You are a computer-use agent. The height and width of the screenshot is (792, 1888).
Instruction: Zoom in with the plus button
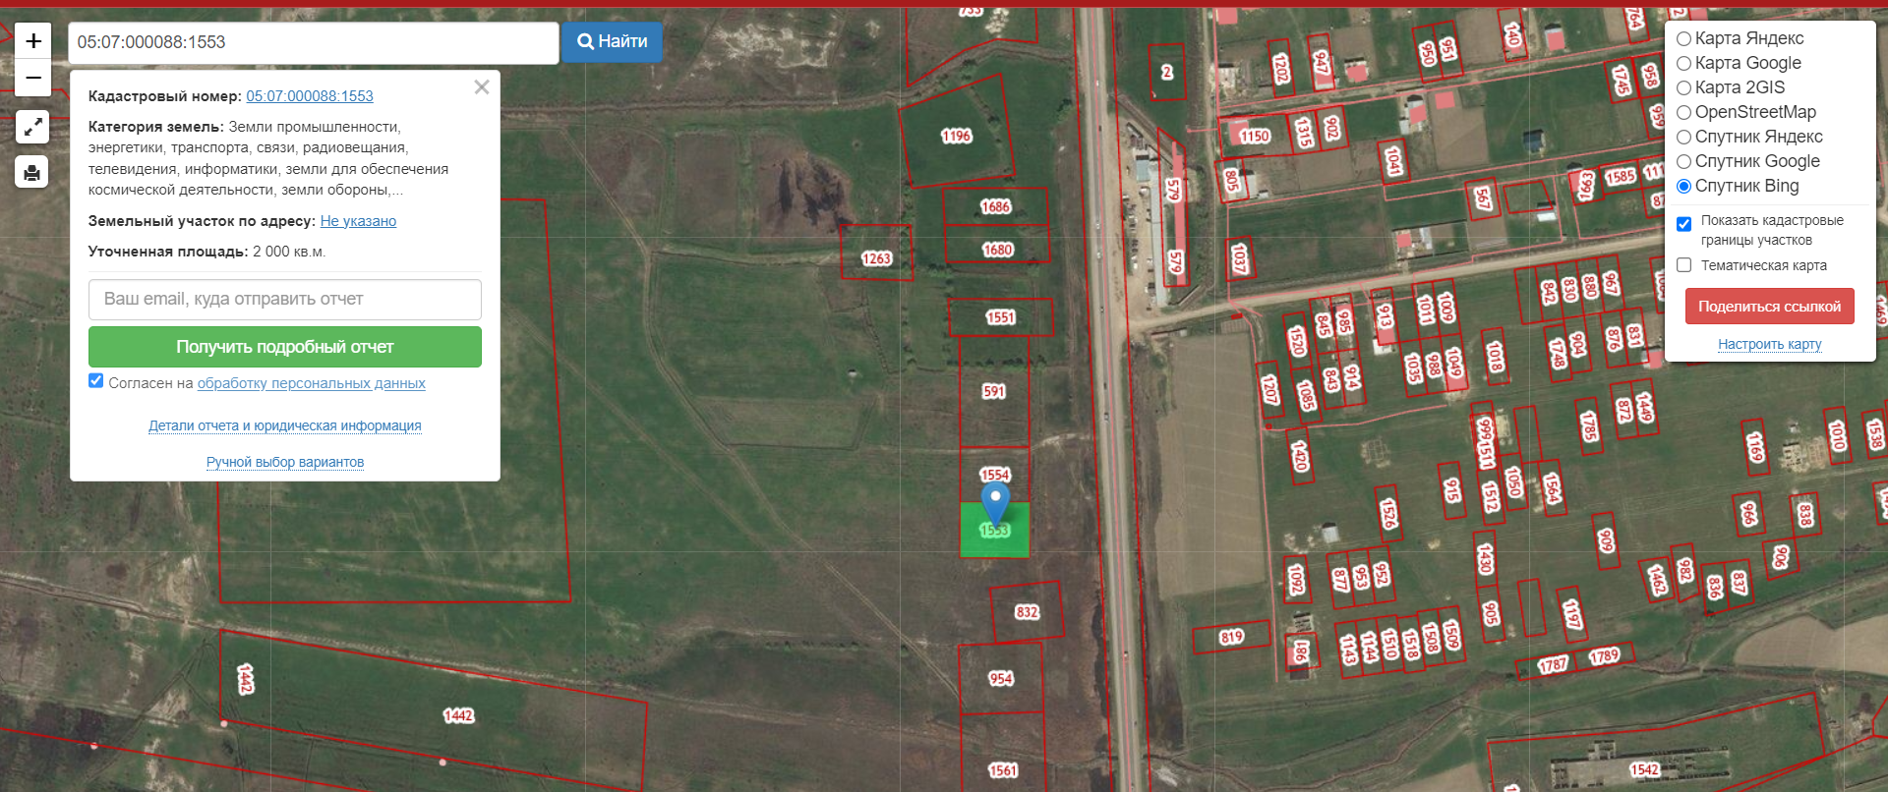click(32, 40)
